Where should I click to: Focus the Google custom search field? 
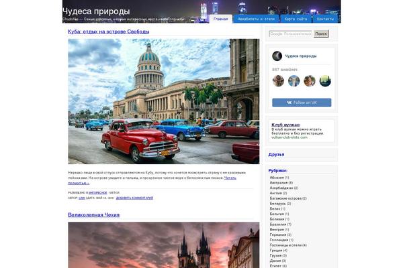pyautogui.click(x=291, y=33)
